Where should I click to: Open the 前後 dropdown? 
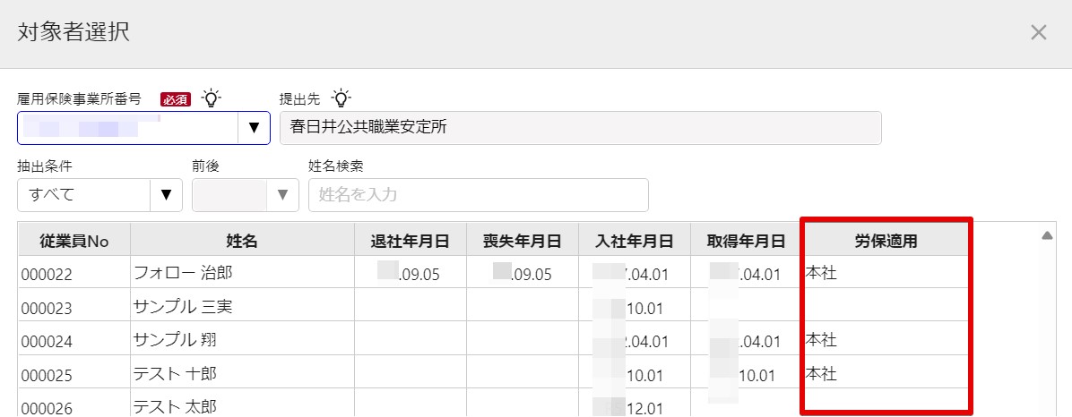(x=246, y=195)
